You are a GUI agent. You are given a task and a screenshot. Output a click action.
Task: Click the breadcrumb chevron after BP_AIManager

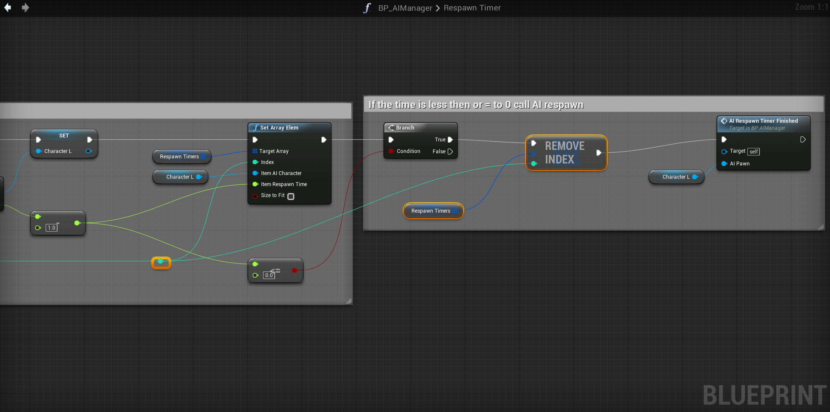click(438, 8)
